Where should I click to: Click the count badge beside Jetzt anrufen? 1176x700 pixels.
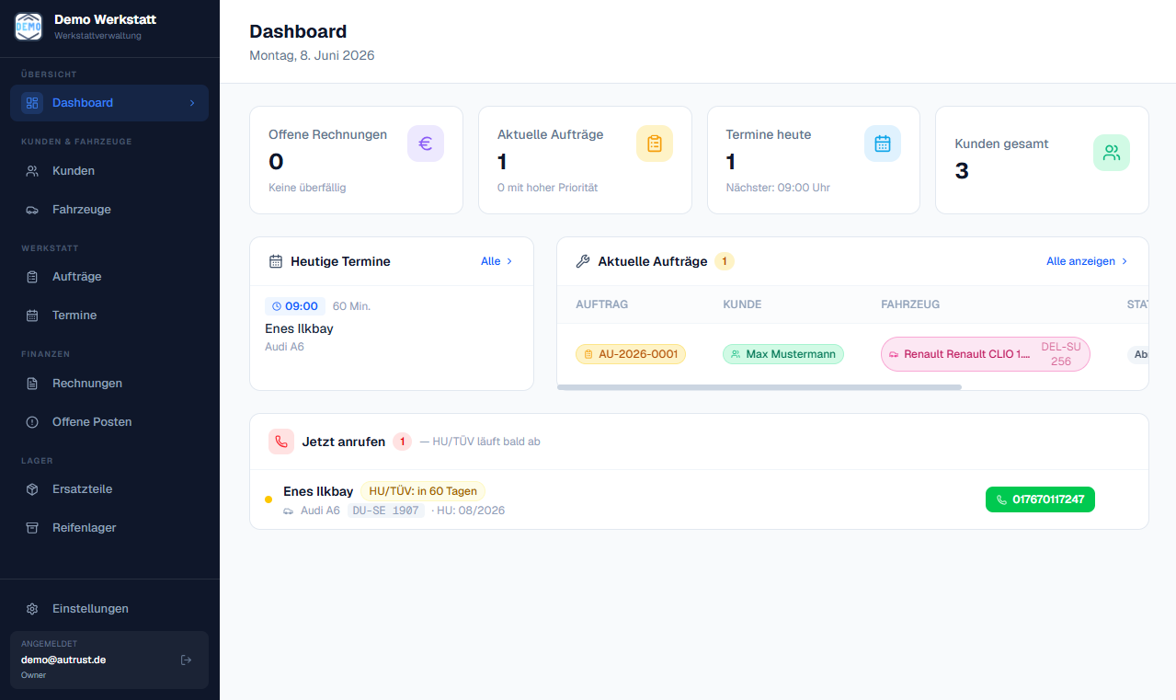(x=402, y=442)
